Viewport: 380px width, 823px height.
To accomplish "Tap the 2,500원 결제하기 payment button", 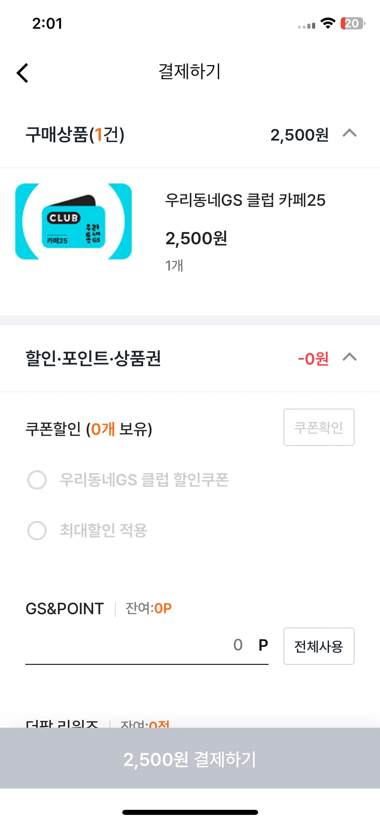I will 190,759.
